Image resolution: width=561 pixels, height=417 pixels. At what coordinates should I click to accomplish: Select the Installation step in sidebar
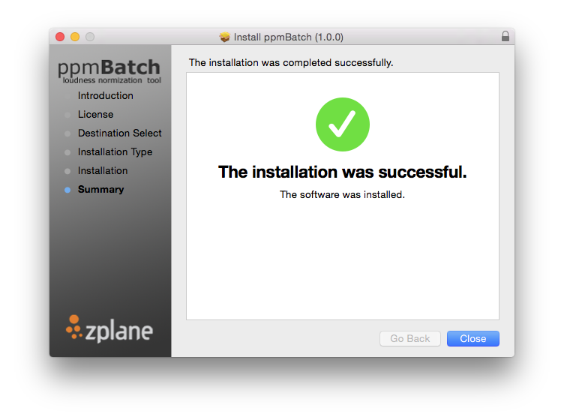pos(103,171)
